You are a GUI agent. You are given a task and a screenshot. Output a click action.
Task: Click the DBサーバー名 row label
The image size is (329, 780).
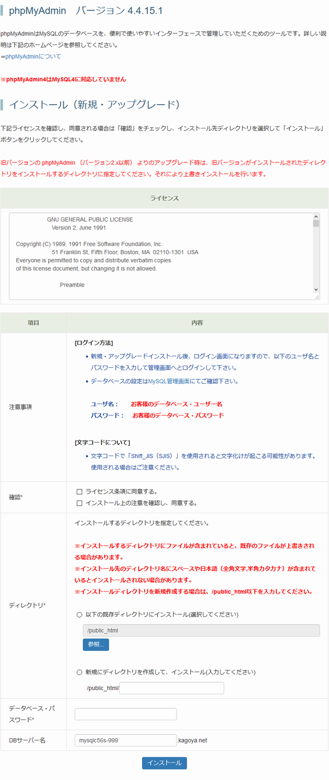click(27, 740)
